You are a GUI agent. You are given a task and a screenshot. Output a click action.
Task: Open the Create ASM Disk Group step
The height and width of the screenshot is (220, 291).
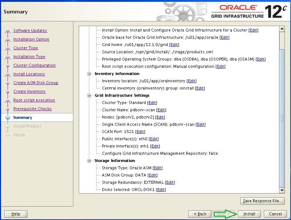point(36,83)
